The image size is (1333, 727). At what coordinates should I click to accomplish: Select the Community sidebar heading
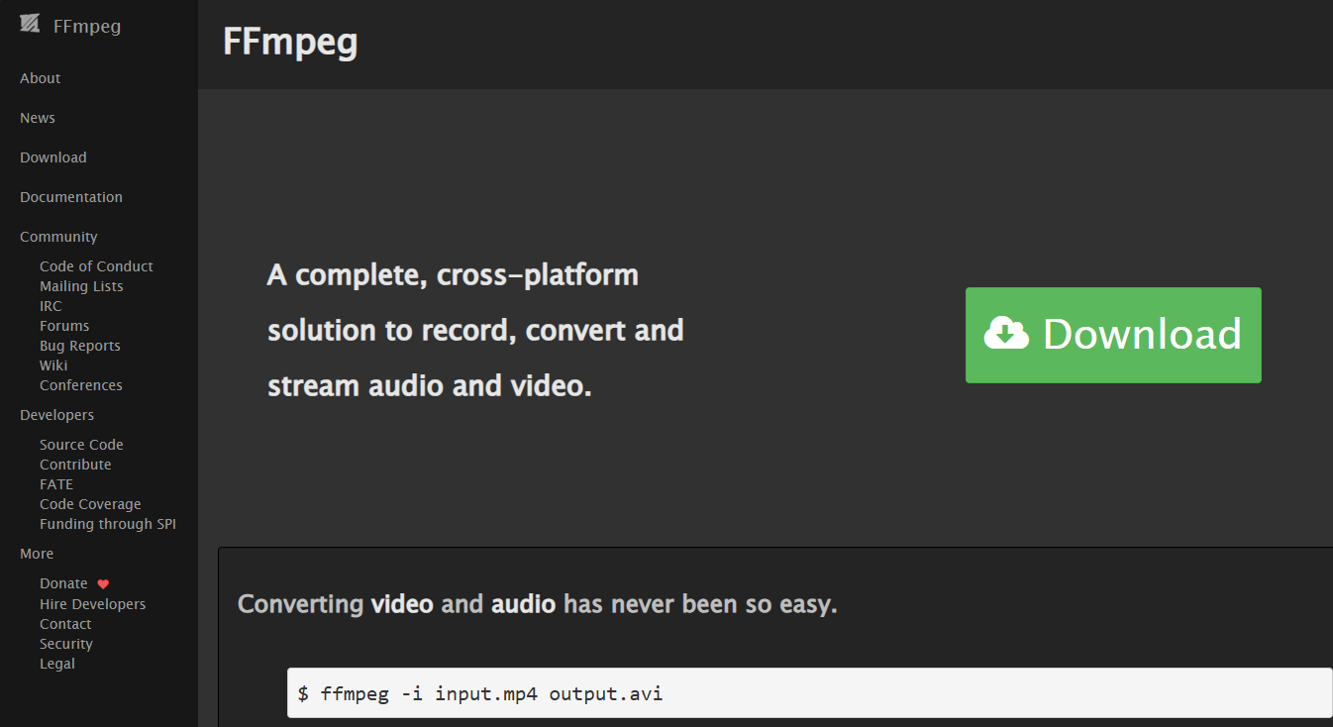click(58, 237)
